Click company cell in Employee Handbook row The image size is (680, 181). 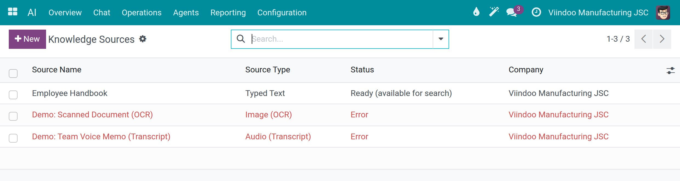[x=559, y=93]
